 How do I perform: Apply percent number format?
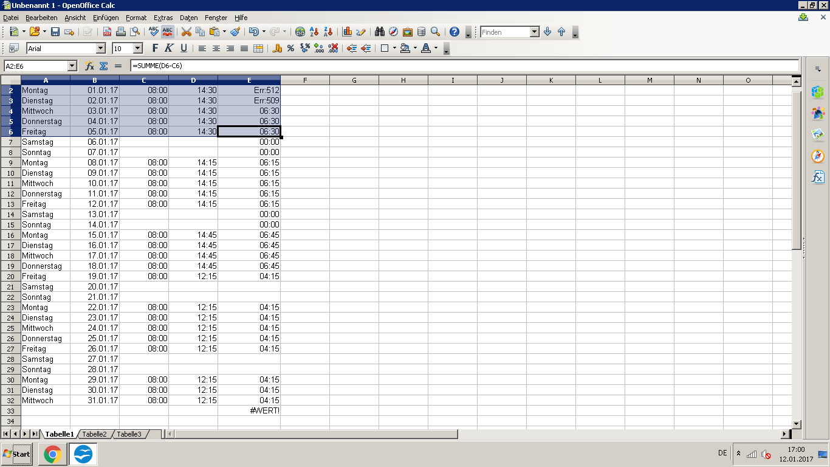pos(290,48)
